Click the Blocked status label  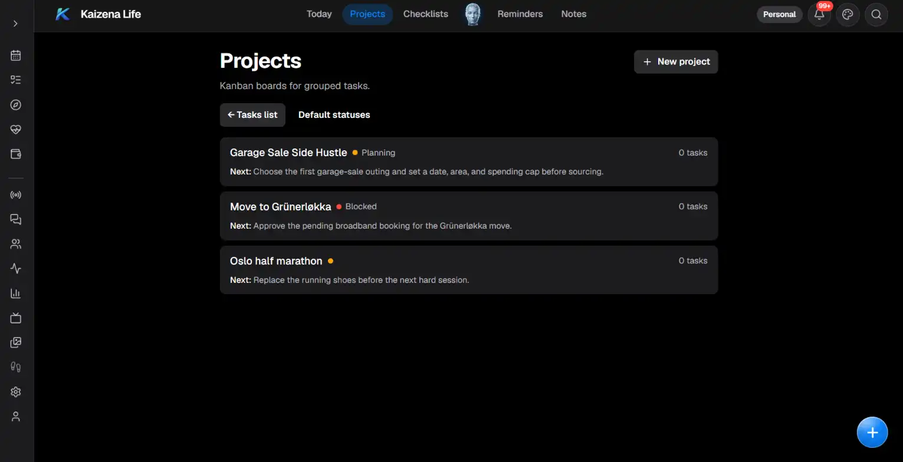[361, 207]
